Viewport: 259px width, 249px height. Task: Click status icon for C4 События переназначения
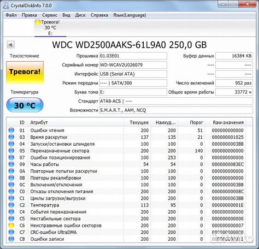tap(12, 212)
